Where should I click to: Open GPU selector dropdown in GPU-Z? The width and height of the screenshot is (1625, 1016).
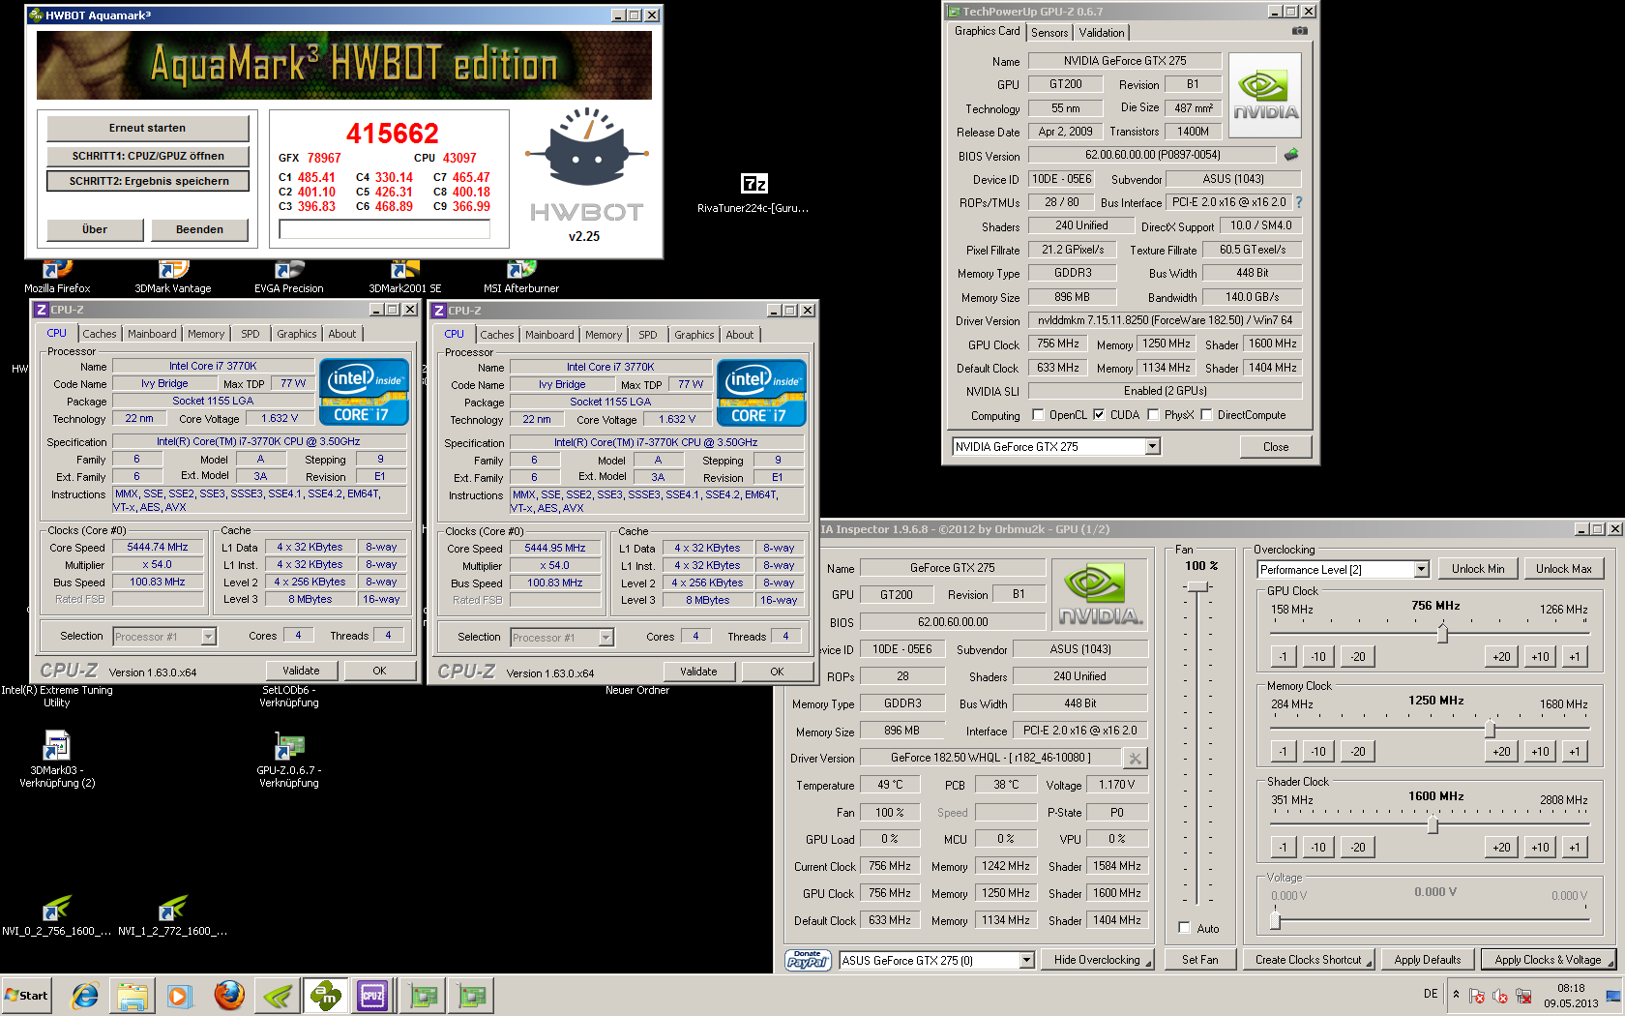coord(1152,446)
